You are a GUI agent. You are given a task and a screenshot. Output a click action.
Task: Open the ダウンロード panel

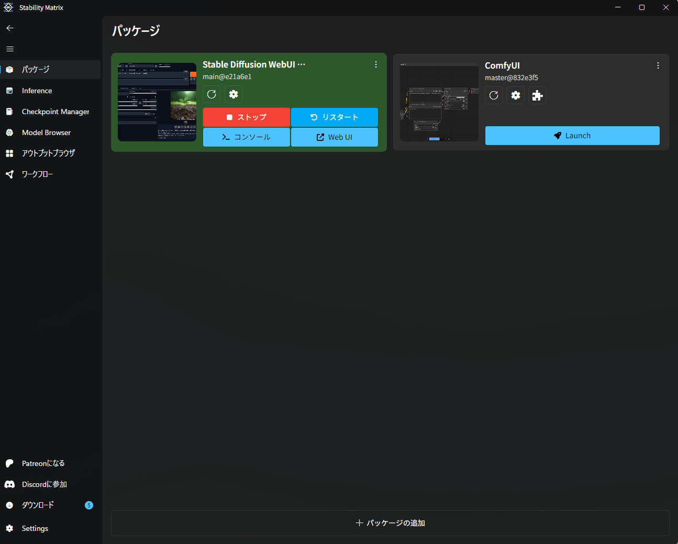(x=50, y=505)
